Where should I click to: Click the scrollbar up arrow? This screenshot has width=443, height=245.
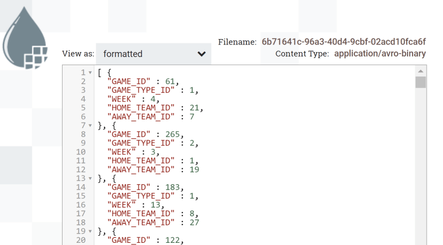(421, 71)
